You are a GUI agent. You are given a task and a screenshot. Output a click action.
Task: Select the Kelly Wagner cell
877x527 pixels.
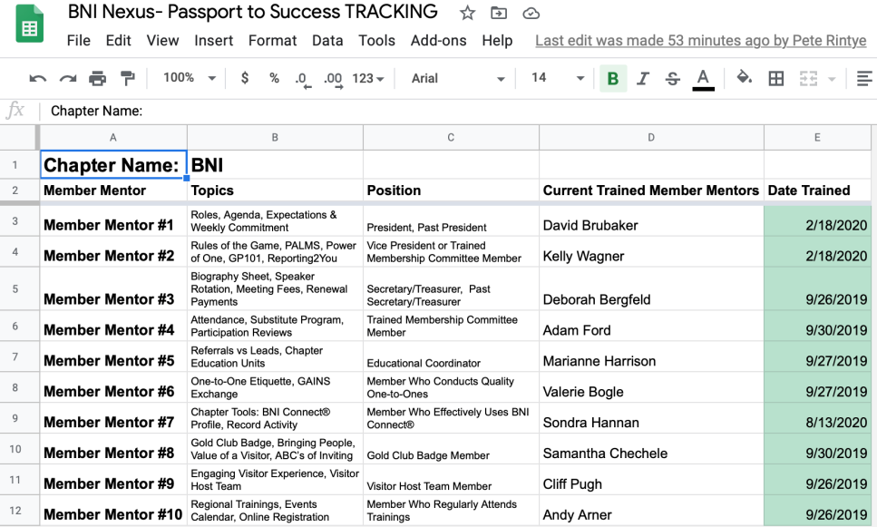click(x=651, y=251)
